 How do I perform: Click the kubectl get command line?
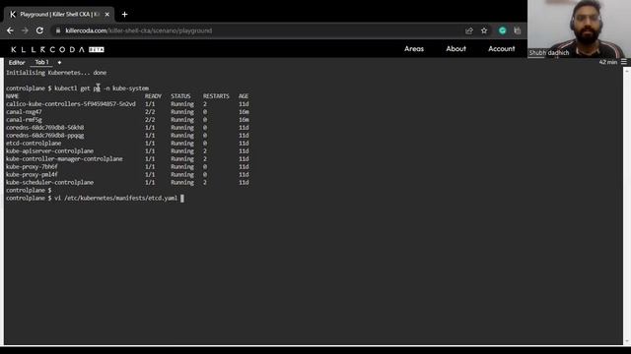[77, 88]
